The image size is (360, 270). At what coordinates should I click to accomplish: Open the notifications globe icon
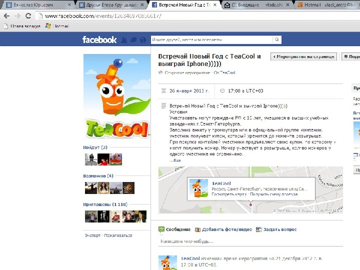(x=143, y=40)
